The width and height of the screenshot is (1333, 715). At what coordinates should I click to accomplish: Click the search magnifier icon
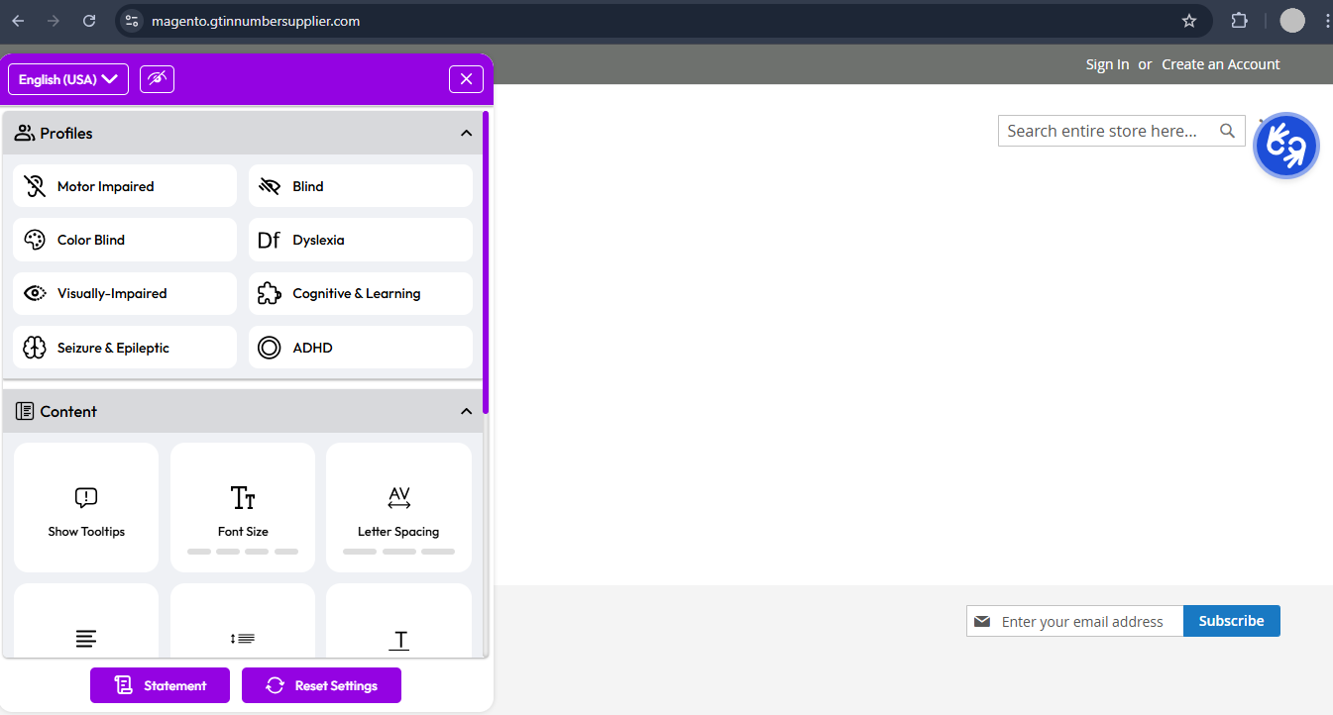[1227, 130]
